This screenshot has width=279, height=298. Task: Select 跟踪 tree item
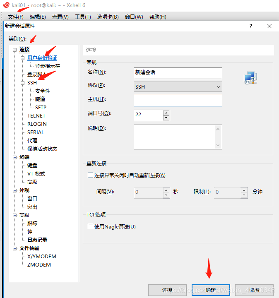[32, 223]
